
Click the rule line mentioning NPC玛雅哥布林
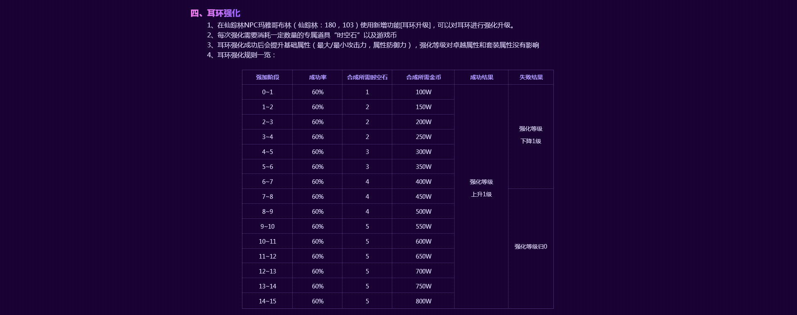(x=361, y=25)
